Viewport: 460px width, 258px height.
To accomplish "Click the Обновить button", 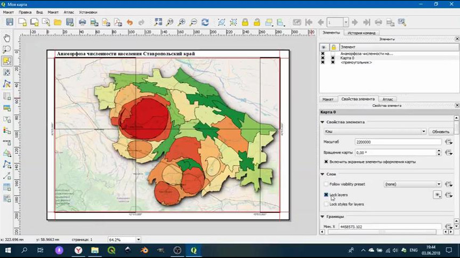I will 440,131.
